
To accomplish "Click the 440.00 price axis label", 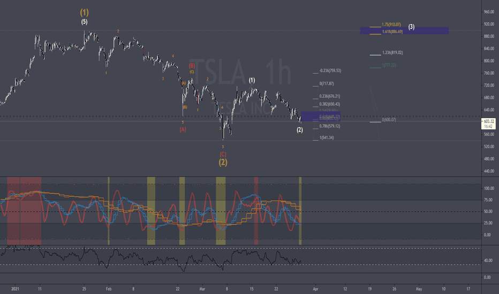I will tap(489, 171).
